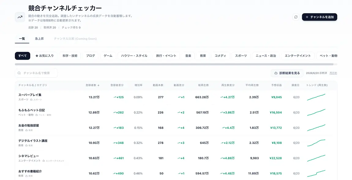The width and height of the screenshot is (352, 180).
Task: Open チャンネル比較 (Coming Soon) tab
Action: [x=75, y=39]
